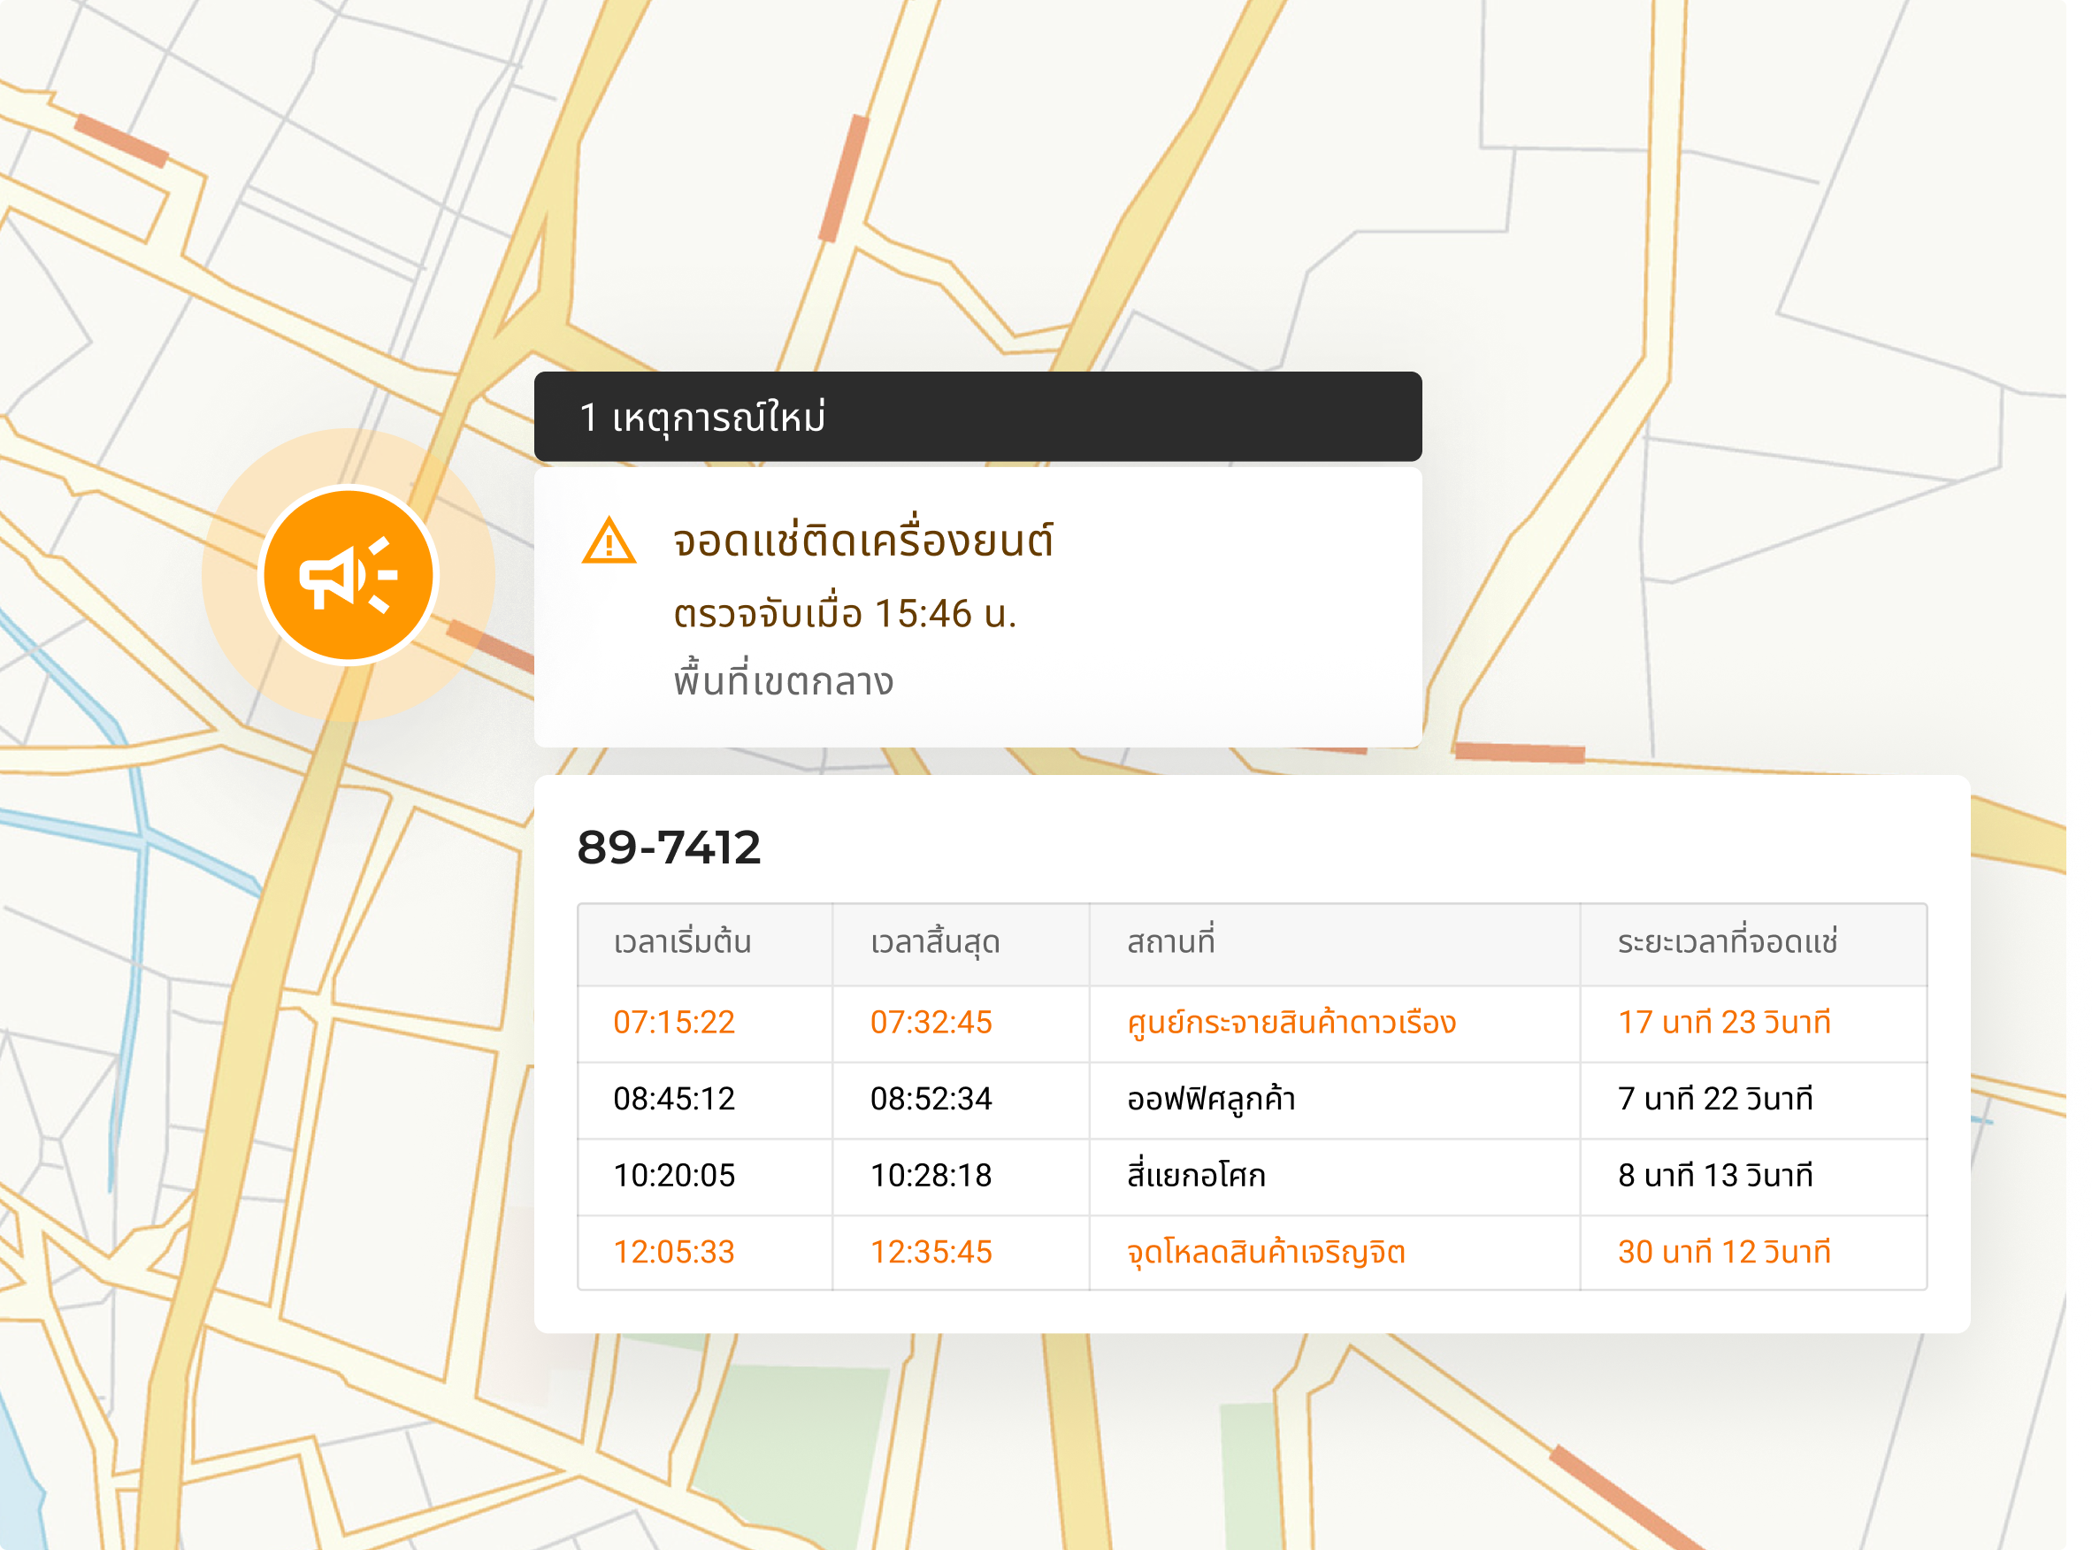2092x1550 pixels.
Task: Select end time "12:35:45"
Action: pos(931,1253)
